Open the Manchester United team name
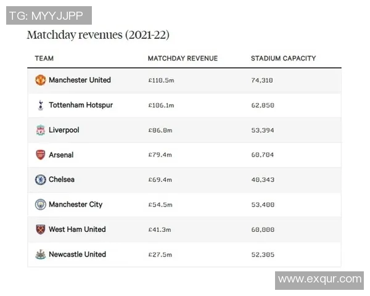 tap(80, 80)
